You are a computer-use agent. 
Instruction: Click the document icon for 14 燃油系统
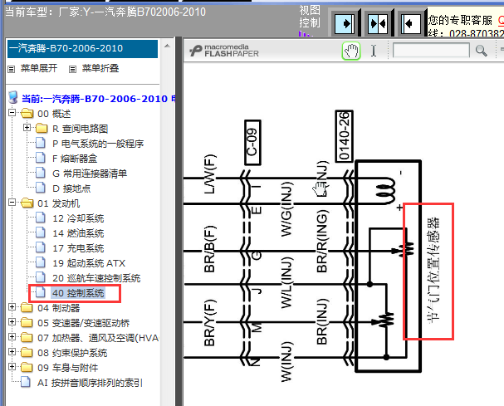(40, 232)
